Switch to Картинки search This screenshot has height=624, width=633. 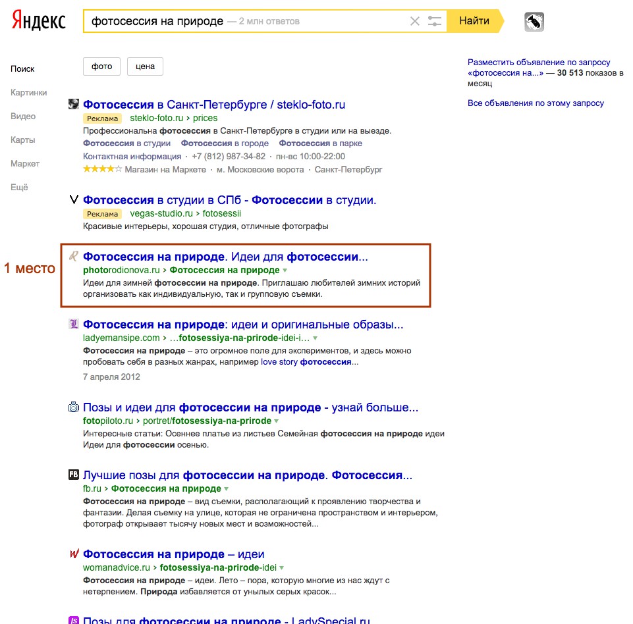click(29, 92)
